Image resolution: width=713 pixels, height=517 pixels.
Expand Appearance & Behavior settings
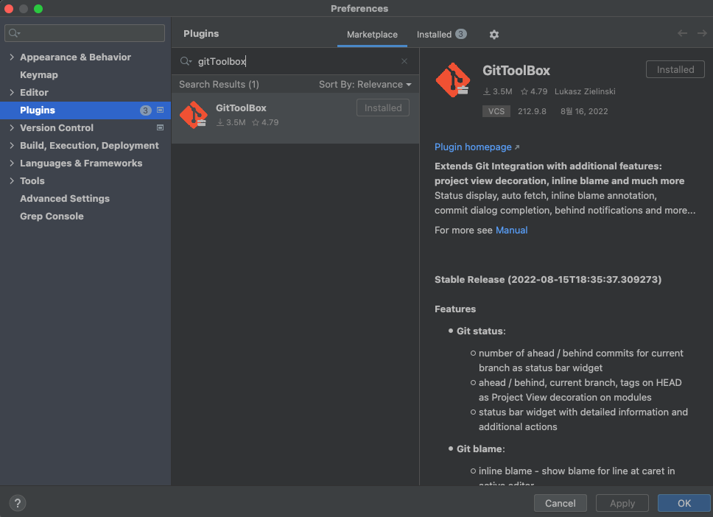click(12, 57)
